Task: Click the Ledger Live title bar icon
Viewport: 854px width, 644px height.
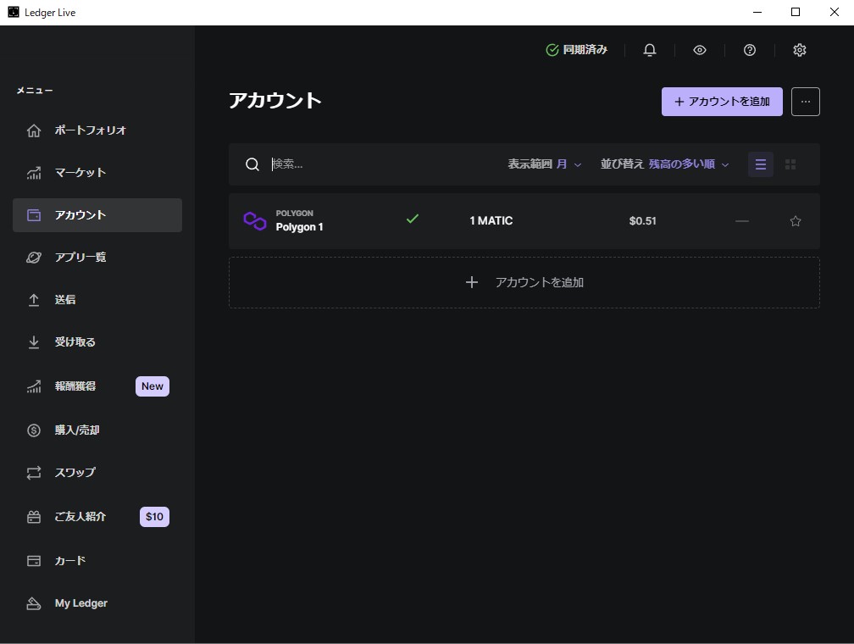Action: [x=14, y=12]
